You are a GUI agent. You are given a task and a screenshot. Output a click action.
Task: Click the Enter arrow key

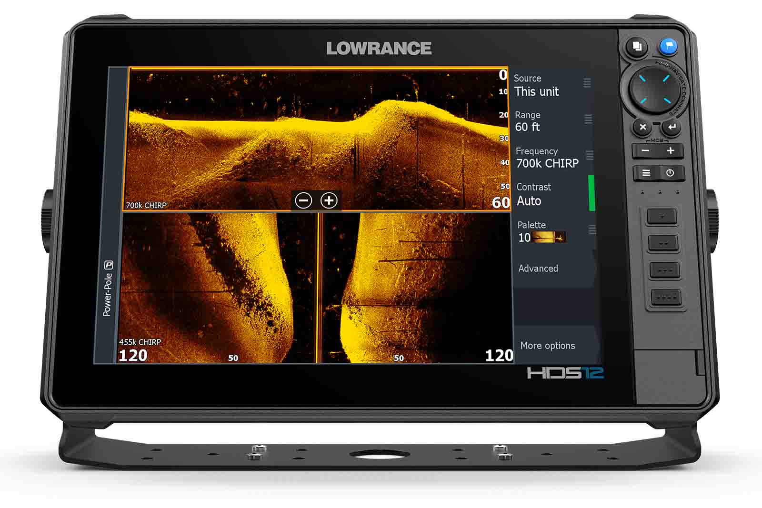point(672,127)
